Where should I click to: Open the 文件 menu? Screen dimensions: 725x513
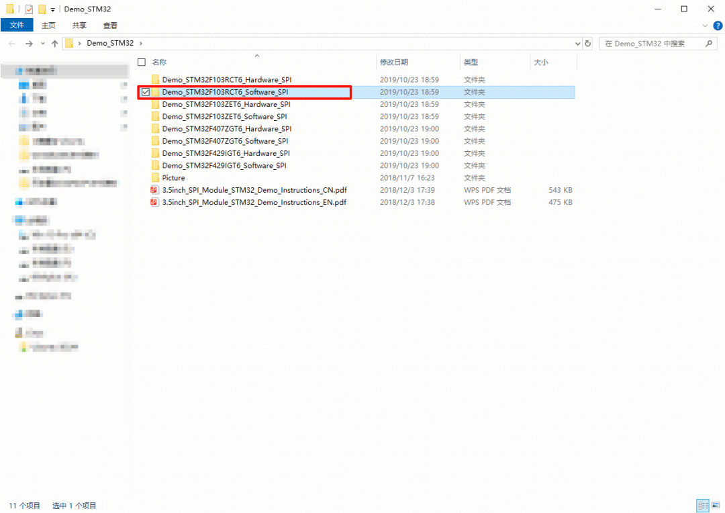click(x=17, y=26)
